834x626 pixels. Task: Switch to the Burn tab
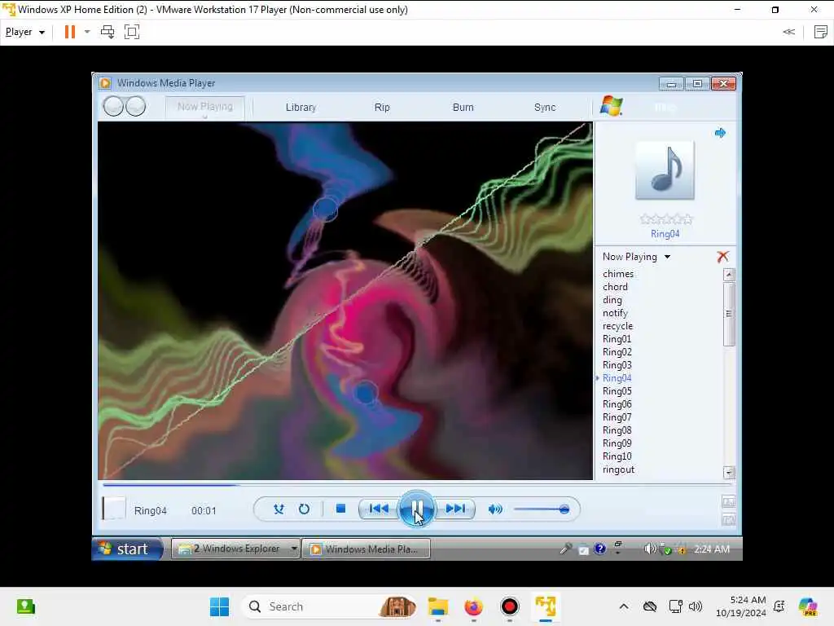463,108
